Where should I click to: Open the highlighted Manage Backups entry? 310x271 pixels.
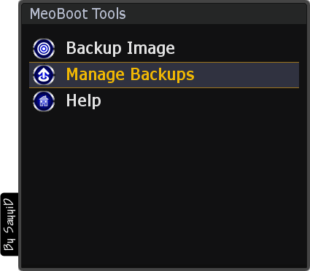pyautogui.click(x=164, y=75)
